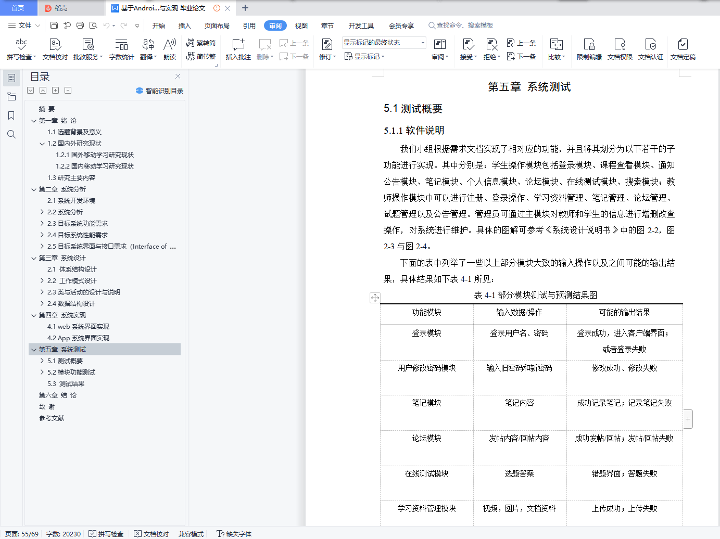The width and height of the screenshot is (720, 539).
Task: Open the 字数统计 word count tool
Action: pyautogui.click(x=121, y=49)
